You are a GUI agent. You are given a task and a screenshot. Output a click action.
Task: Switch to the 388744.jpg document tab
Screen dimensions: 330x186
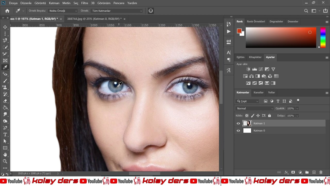point(94,19)
